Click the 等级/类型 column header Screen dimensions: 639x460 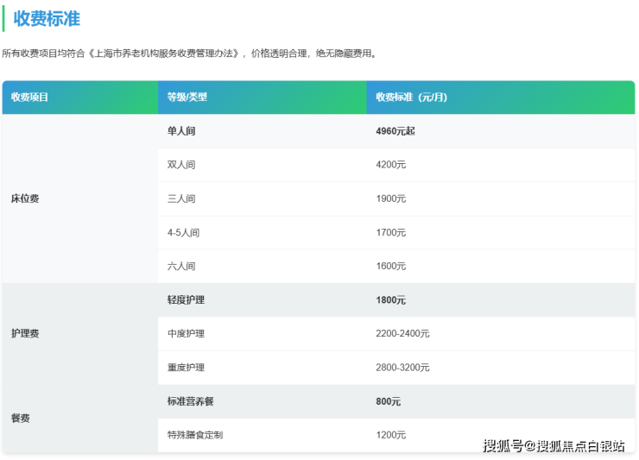point(187,98)
